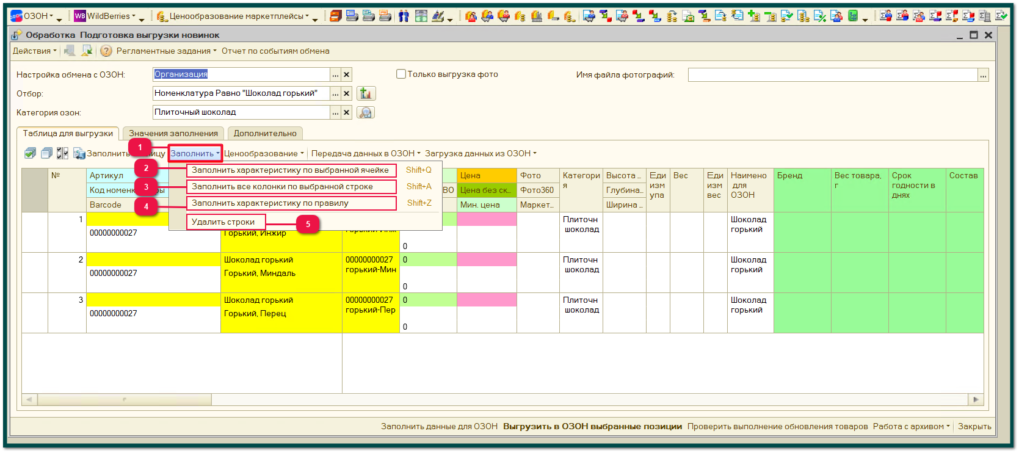Screen dimensions: 1019x453
Task: Choose Удалить строки menu item
Action: [x=226, y=222]
